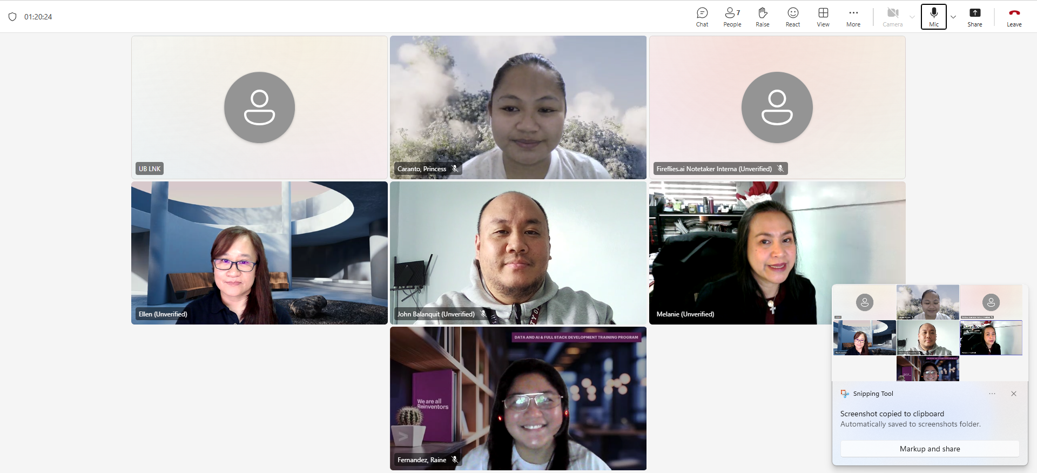Open the React emoji menu
Viewport: 1037px width, 473px height.
click(792, 17)
